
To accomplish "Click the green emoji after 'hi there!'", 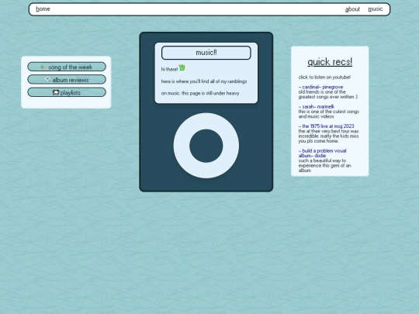I will click(182, 67).
